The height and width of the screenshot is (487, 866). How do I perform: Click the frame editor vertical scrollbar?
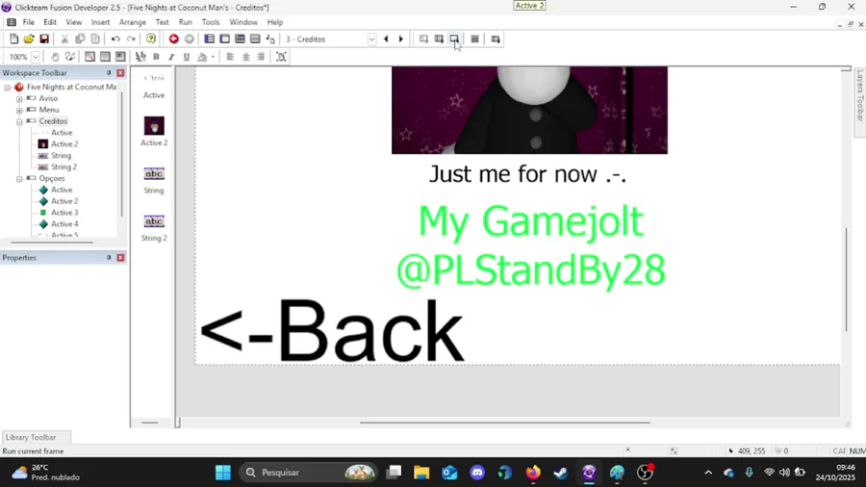846,279
